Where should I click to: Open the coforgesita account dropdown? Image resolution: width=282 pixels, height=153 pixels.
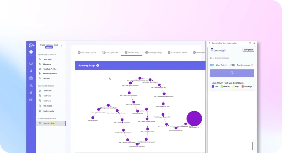(248, 50)
